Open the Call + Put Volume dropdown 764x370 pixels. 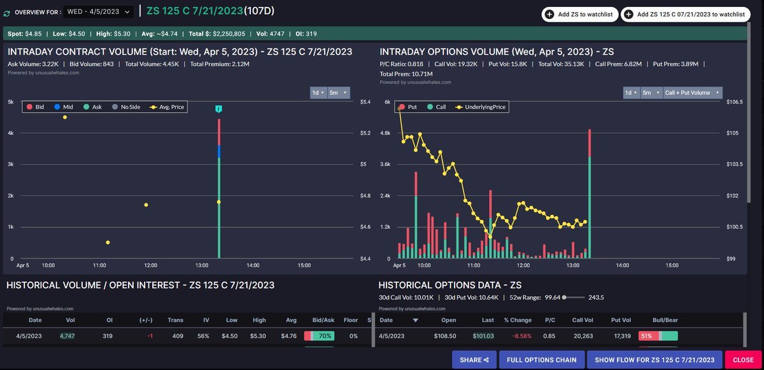coord(691,93)
